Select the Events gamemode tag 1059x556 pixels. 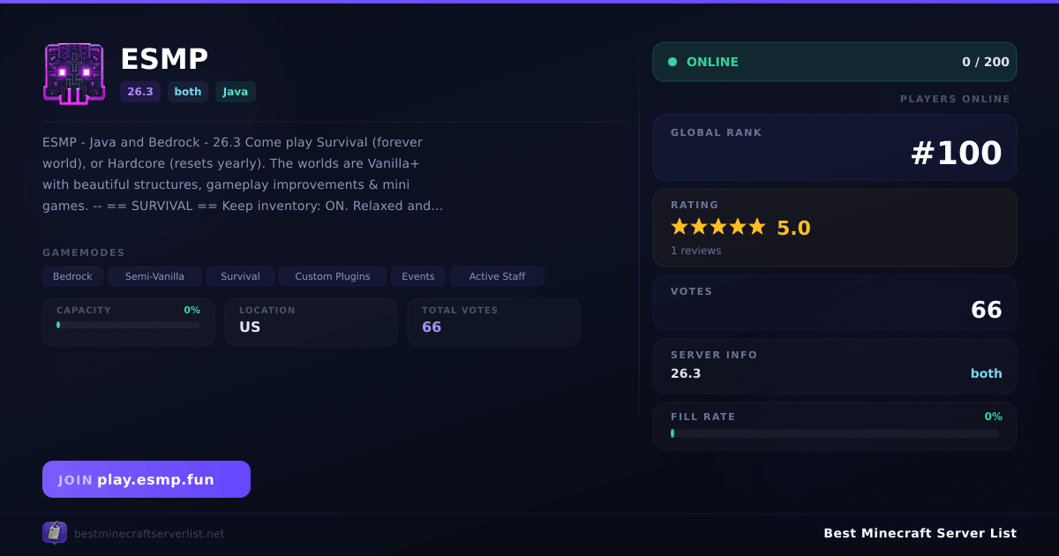pos(418,276)
